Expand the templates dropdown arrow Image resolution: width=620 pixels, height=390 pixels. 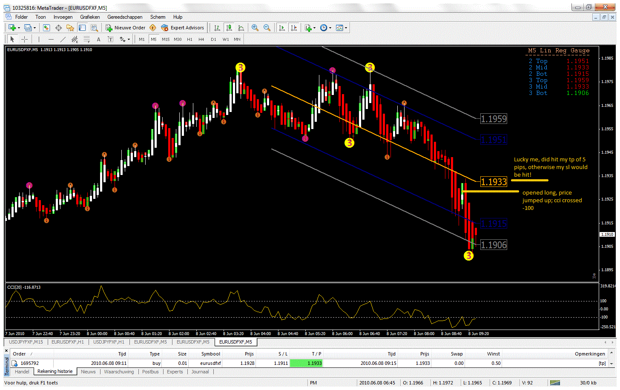[346, 28]
